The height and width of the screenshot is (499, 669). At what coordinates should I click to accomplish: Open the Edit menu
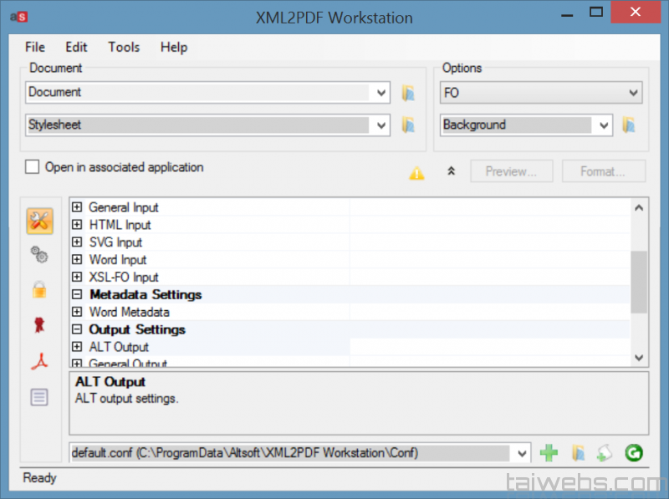[x=76, y=47]
